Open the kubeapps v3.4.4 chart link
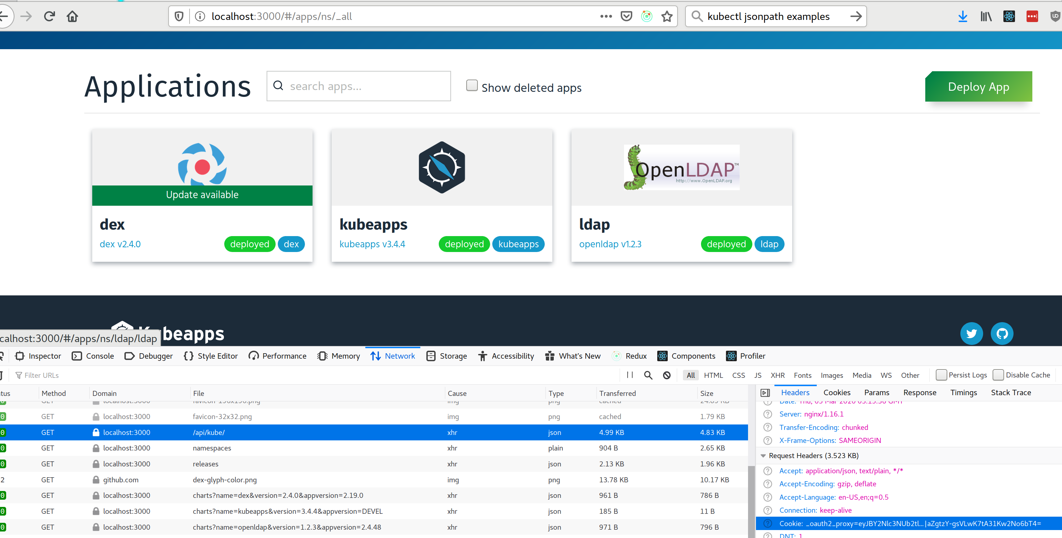Viewport: 1062px width, 538px height. click(372, 244)
